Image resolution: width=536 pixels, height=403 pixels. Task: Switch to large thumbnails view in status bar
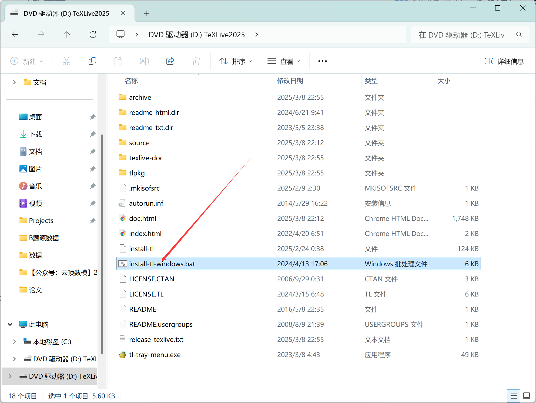pyautogui.click(x=526, y=396)
